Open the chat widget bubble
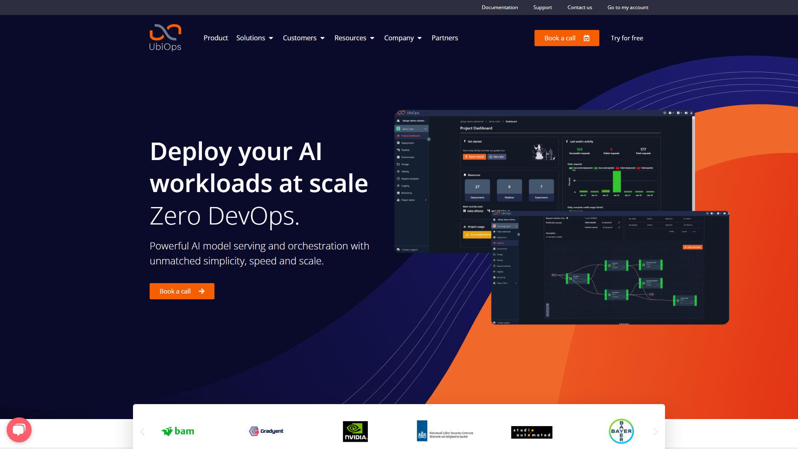Screen dimensions: 798x449 pyautogui.click(x=19, y=429)
